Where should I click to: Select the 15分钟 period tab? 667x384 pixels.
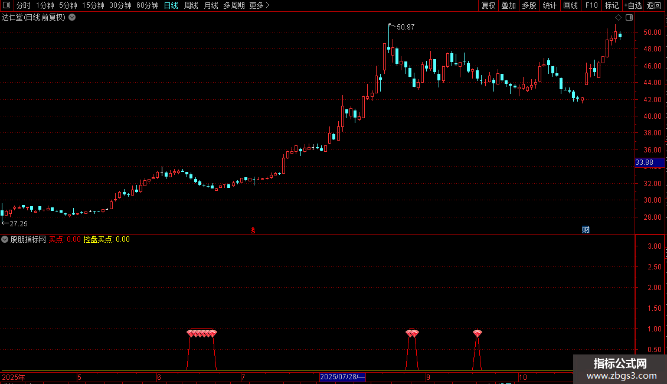[93, 5]
